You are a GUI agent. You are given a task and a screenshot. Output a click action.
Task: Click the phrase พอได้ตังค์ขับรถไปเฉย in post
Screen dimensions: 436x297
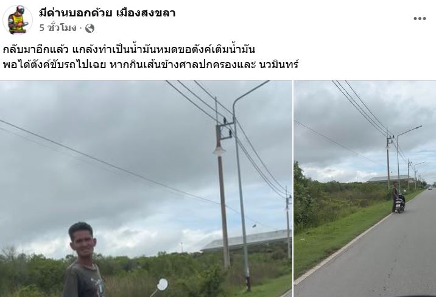[x=55, y=65]
